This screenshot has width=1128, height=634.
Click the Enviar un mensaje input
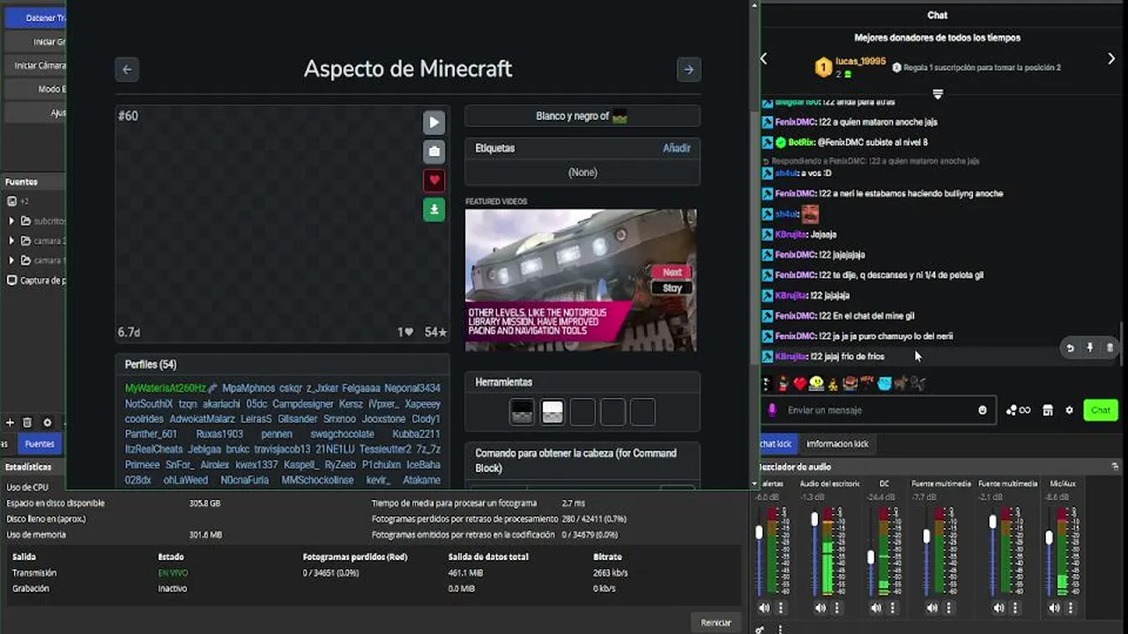(x=879, y=410)
